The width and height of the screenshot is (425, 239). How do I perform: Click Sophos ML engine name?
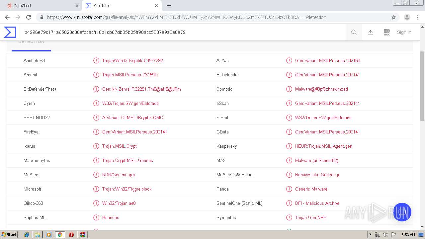tap(35, 217)
